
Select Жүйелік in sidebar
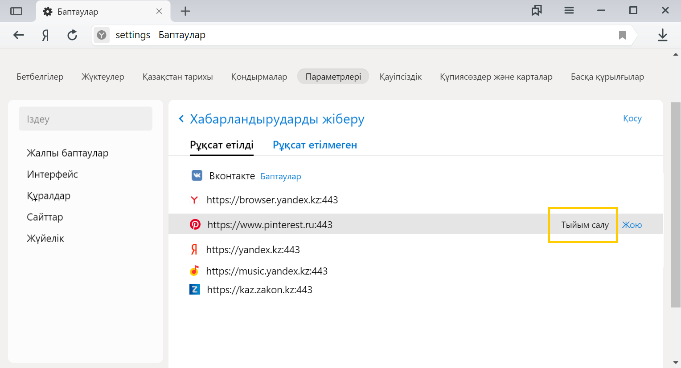[45, 239]
